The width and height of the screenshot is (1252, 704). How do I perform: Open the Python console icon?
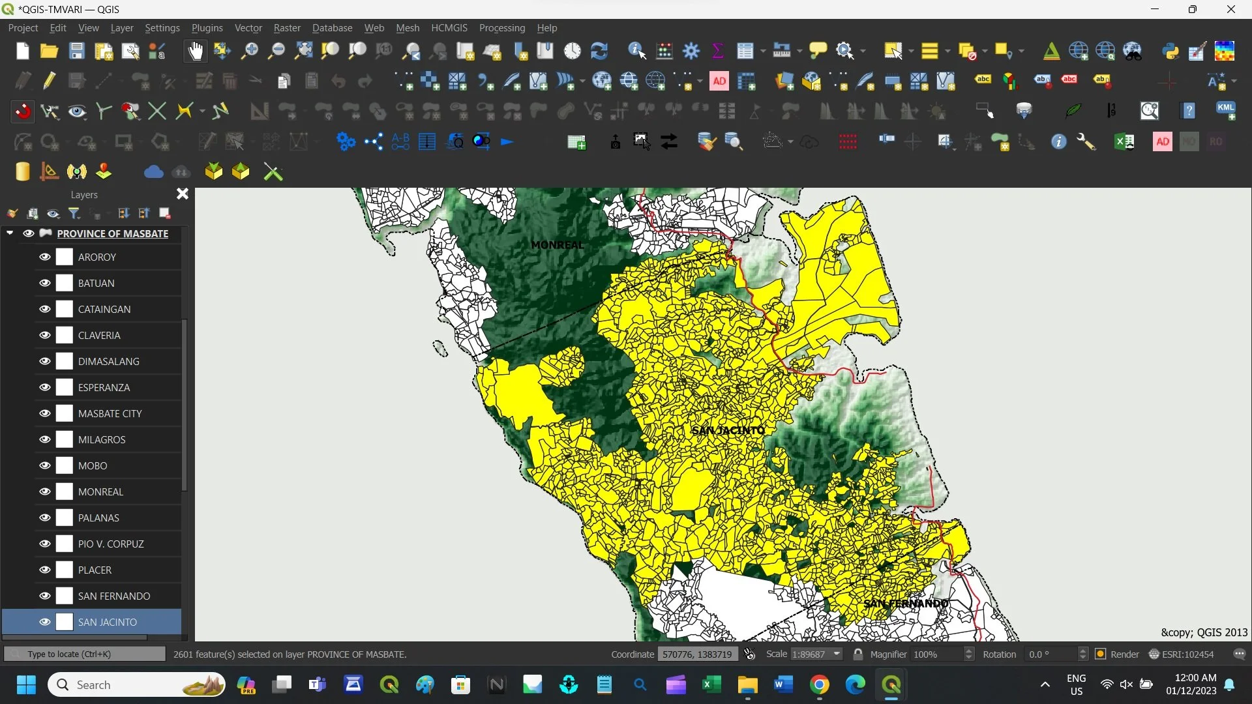click(1170, 51)
